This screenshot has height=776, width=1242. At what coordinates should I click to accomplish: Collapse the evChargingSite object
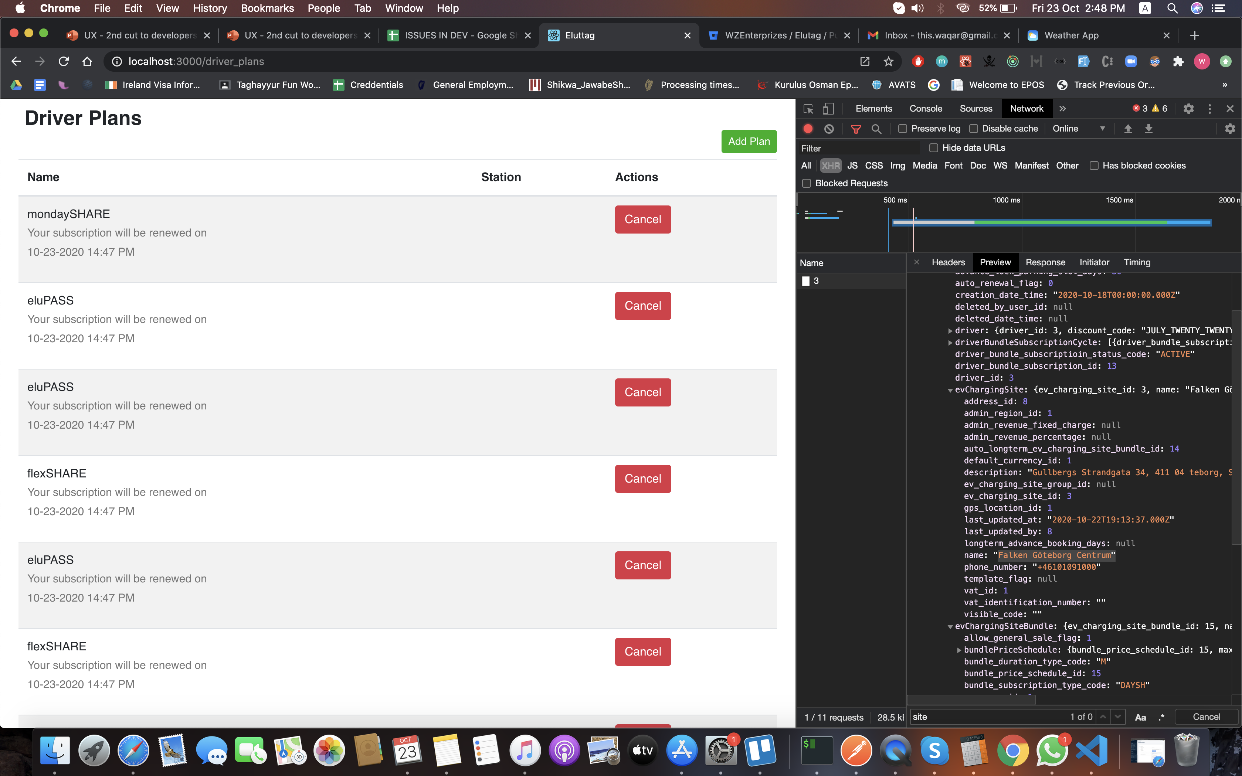coord(950,390)
